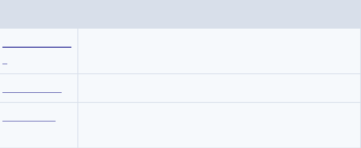Click the horizontal divider between first and second rows
This screenshot has height=148, width=361.
tap(180, 74)
